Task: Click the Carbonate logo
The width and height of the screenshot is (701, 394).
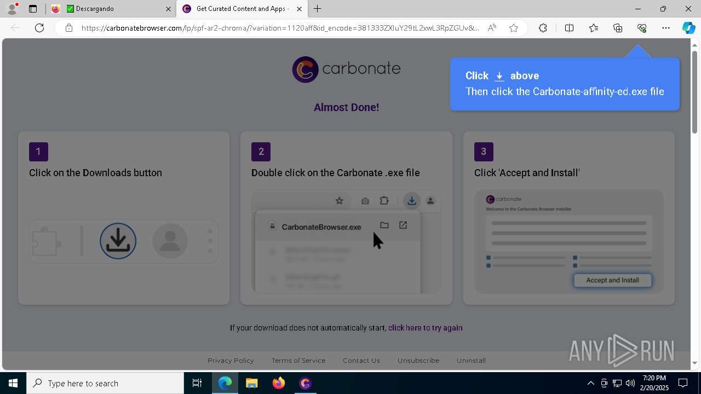Action: 346,69
